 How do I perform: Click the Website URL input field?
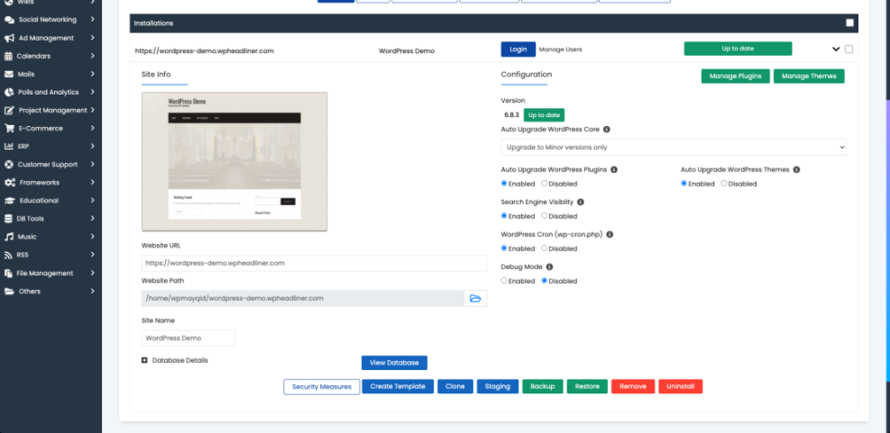click(x=314, y=263)
